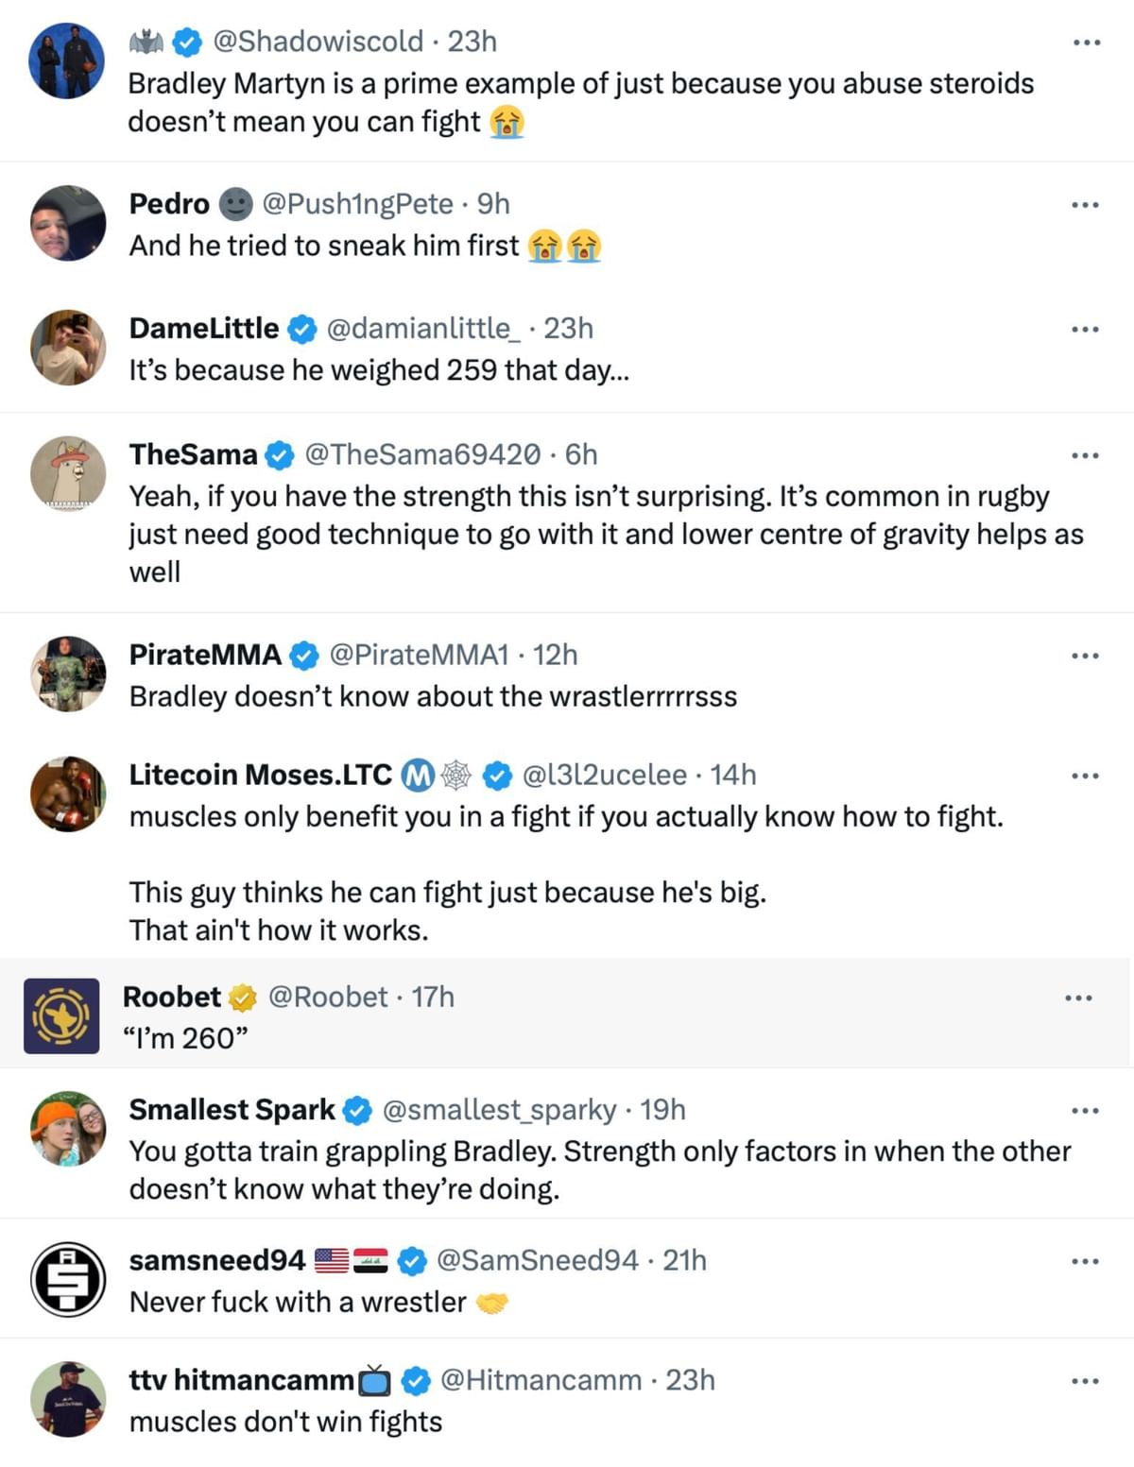The height and width of the screenshot is (1467, 1134).
Task: Click Smallest Spark's display name
Action: 232,1110
